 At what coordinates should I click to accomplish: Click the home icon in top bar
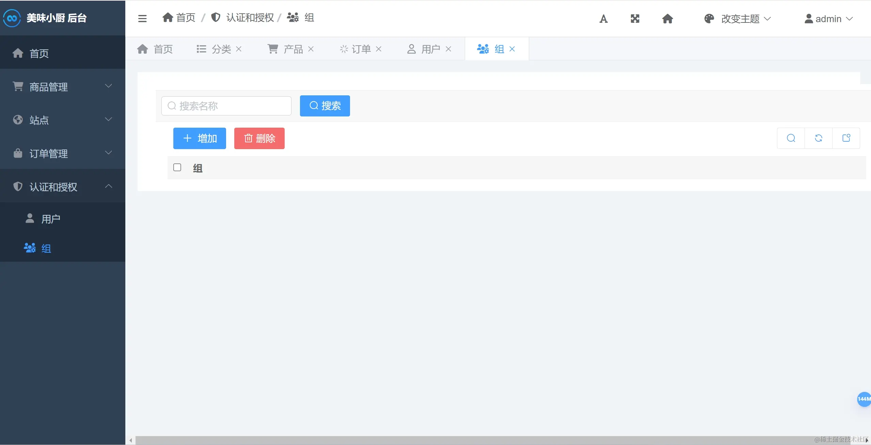[667, 19]
